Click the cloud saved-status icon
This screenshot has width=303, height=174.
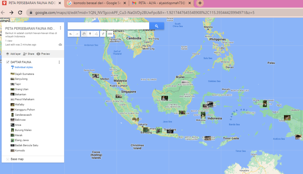pyautogui.click(x=60, y=45)
